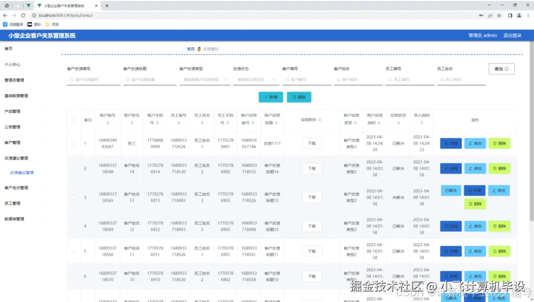Open 首页 in the sidebar
The width and height of the screenshot is (534, 302).
click(x=9, y=49)
